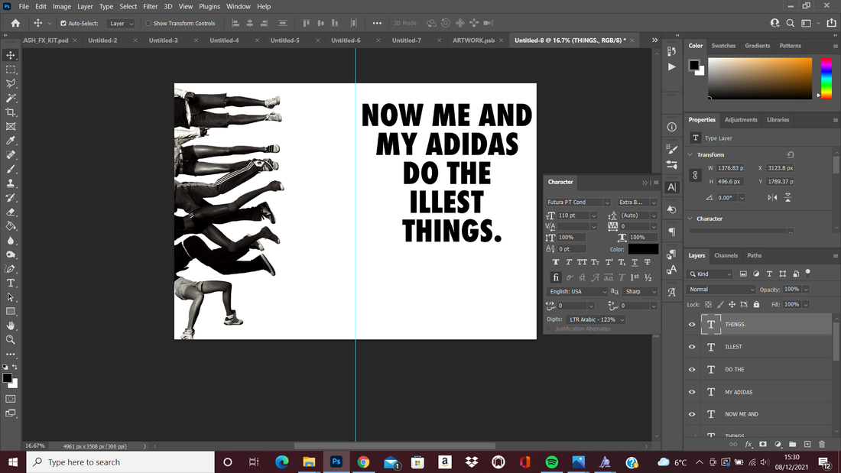This screenshot has height=473, width=841.
Task: Select the Magic Wand tool
Action: click(x=11, y=98)
